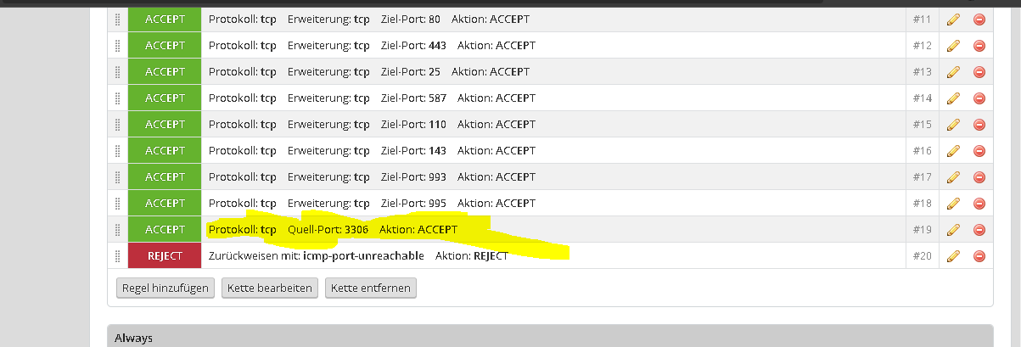The height and width of the screenshot is (347, 1021).
Task: Delete rule #12 using red remove icon
Action: [979, 45]
